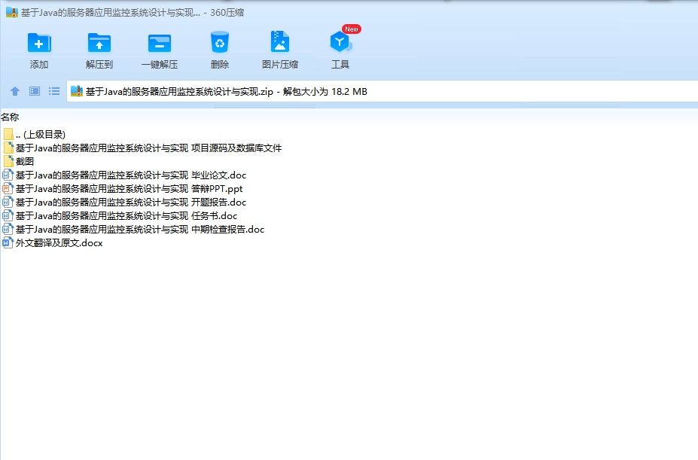Select the 毕业论文.doc file name
Image resolution: width=698 pixels, height=460 pixels.
coord(131,175)
